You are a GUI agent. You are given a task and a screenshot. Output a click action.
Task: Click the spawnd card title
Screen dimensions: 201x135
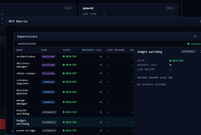pyautogui.click(x=88, y=8)
